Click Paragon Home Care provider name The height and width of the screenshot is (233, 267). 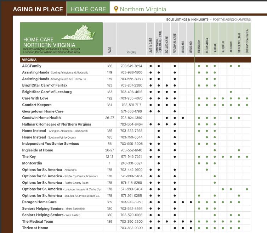point(39,202)
